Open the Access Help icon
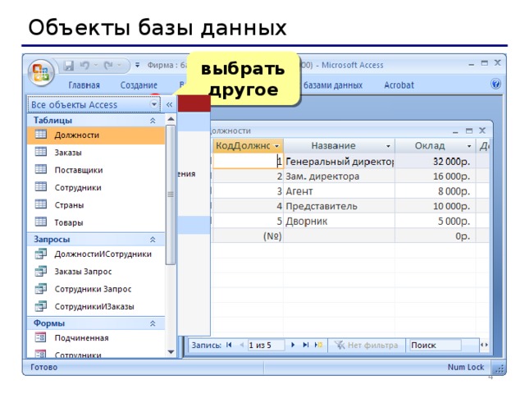525x394 pixels. click(495, 84)
